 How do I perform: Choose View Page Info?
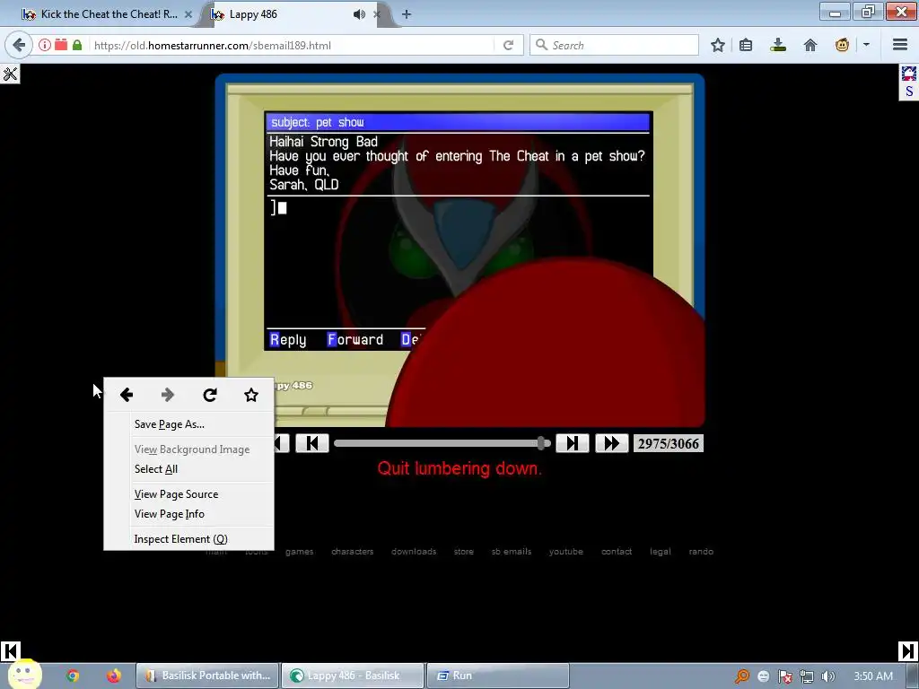tap(188, 514)
